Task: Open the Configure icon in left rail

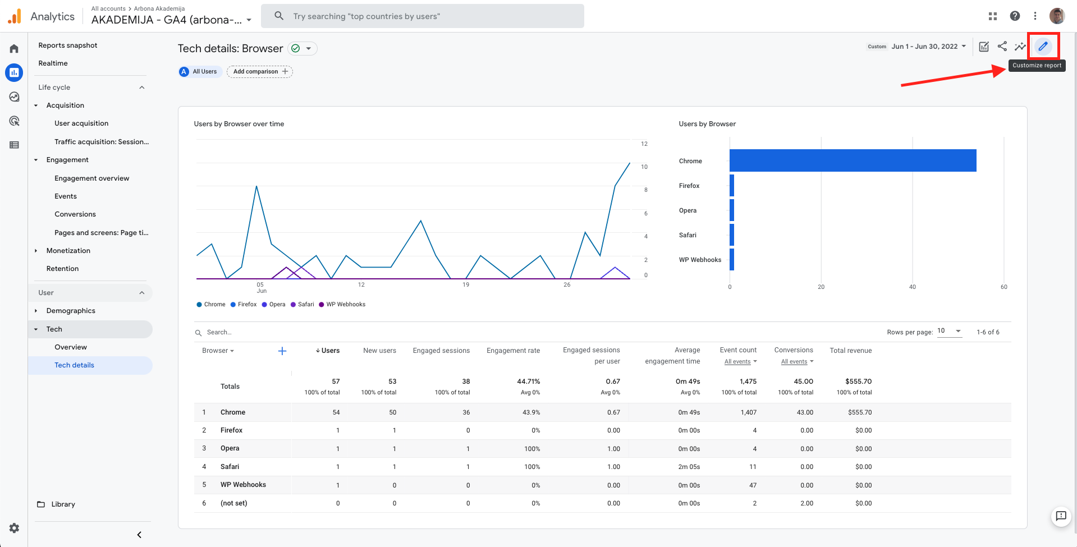Action: coord(14,145)
